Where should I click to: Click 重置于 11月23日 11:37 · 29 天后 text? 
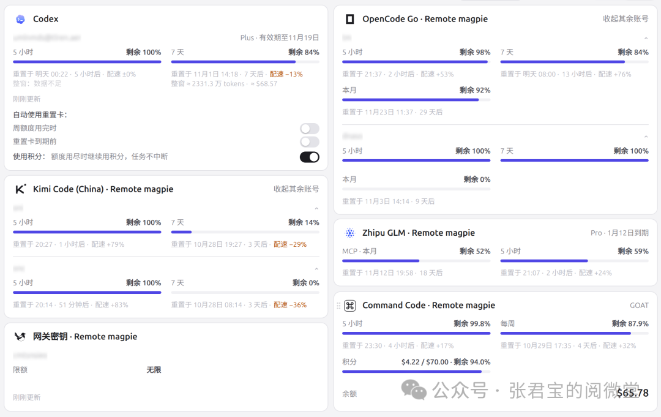pyautogui.click(x=392, y=112)
